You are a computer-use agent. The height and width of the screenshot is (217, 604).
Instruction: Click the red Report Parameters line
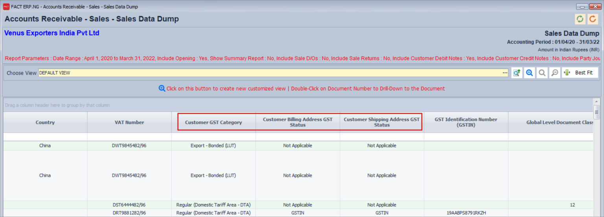[302, 59]
